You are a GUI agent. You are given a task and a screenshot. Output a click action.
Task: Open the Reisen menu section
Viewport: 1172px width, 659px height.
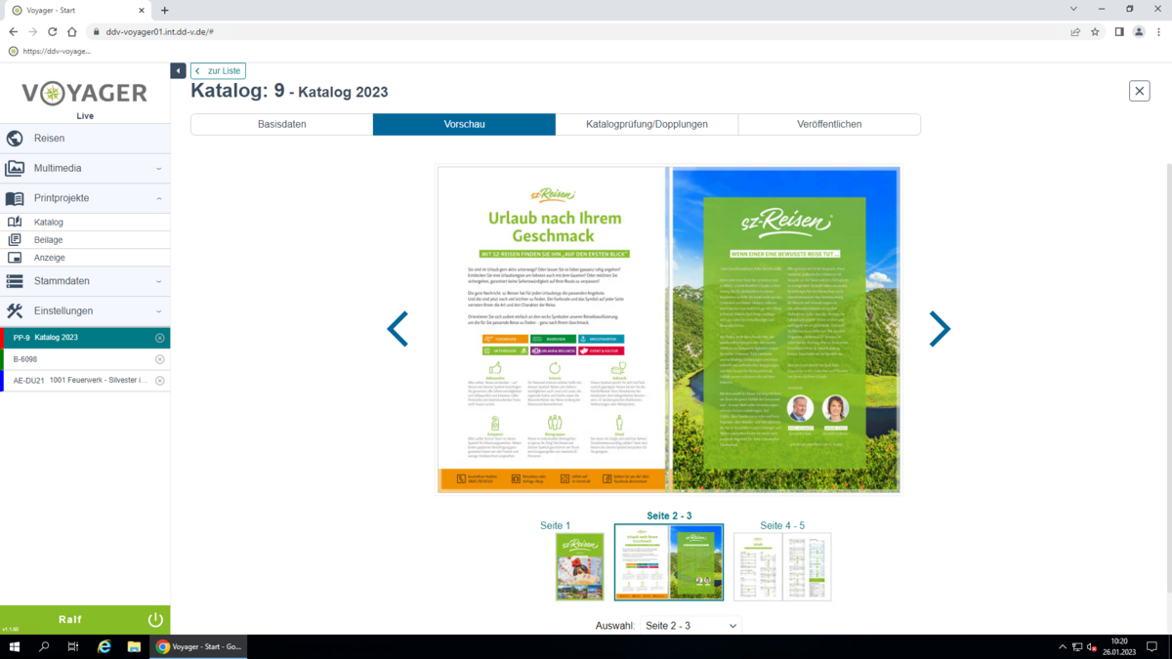[85, 139]
